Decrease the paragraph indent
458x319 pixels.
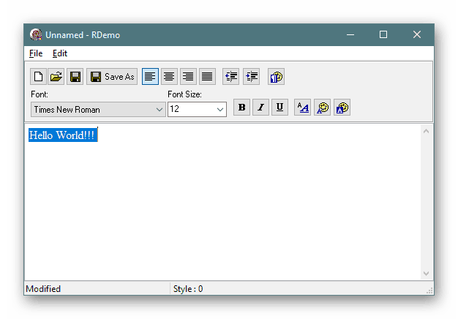(230, 77)
